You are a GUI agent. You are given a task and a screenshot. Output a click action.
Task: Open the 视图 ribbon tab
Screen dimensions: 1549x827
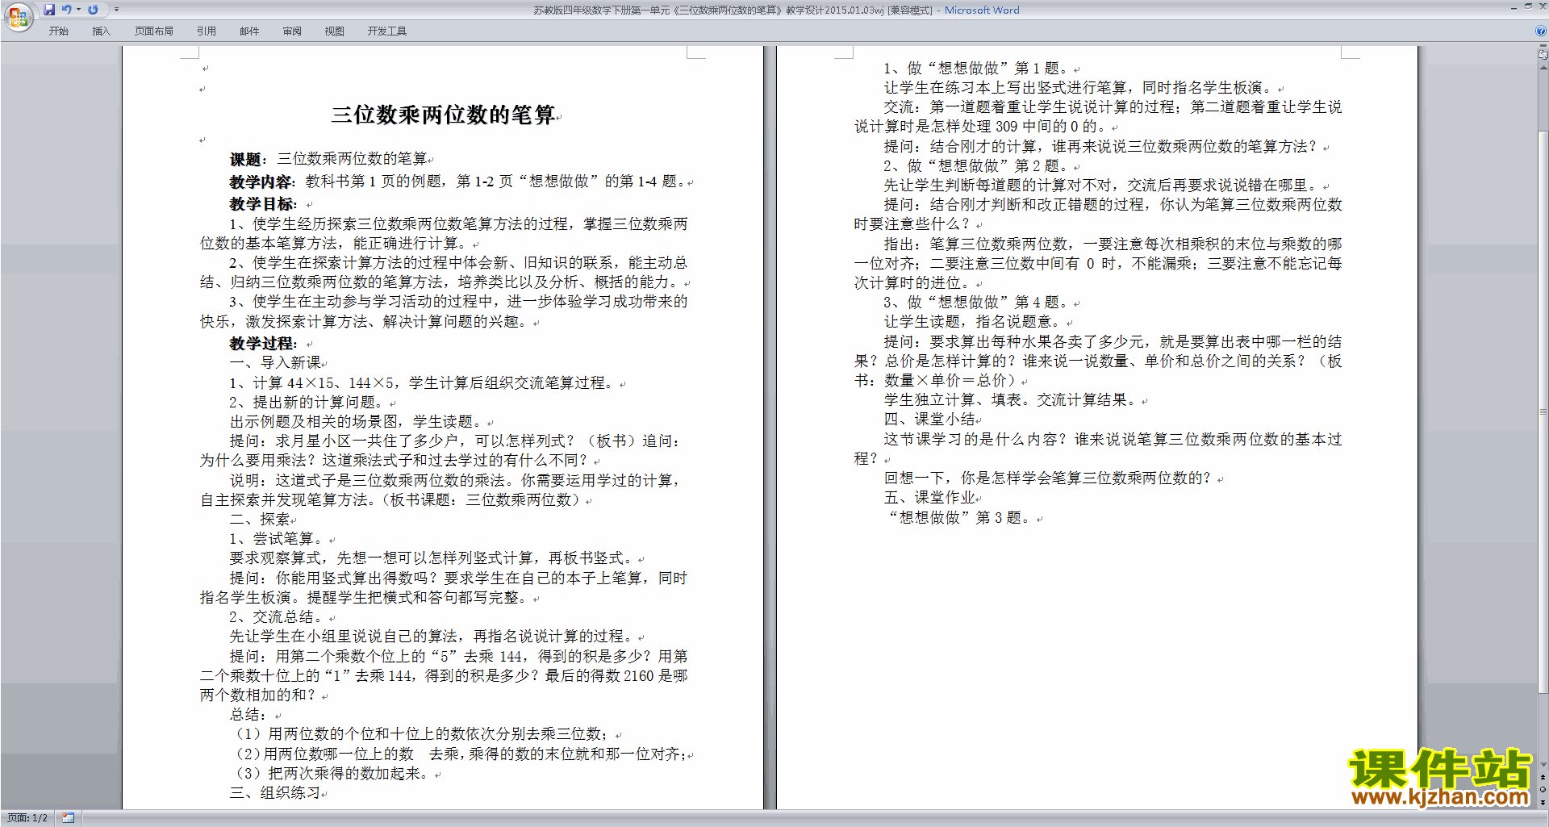pos(334,31)
